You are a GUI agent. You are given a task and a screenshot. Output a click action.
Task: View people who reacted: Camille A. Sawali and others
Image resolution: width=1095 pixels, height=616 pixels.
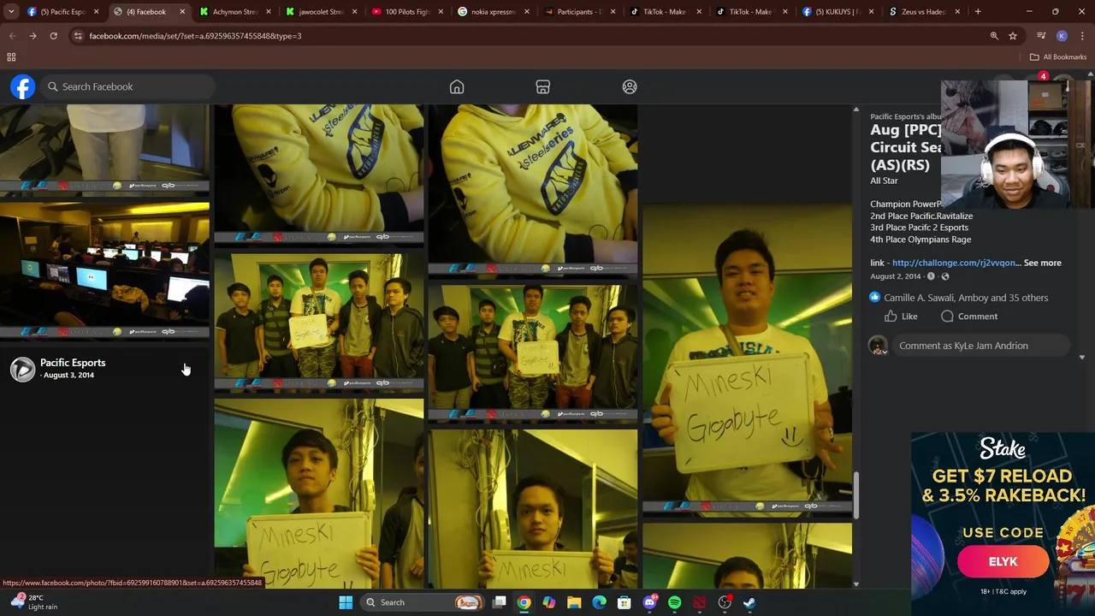(x=966, y=298)
